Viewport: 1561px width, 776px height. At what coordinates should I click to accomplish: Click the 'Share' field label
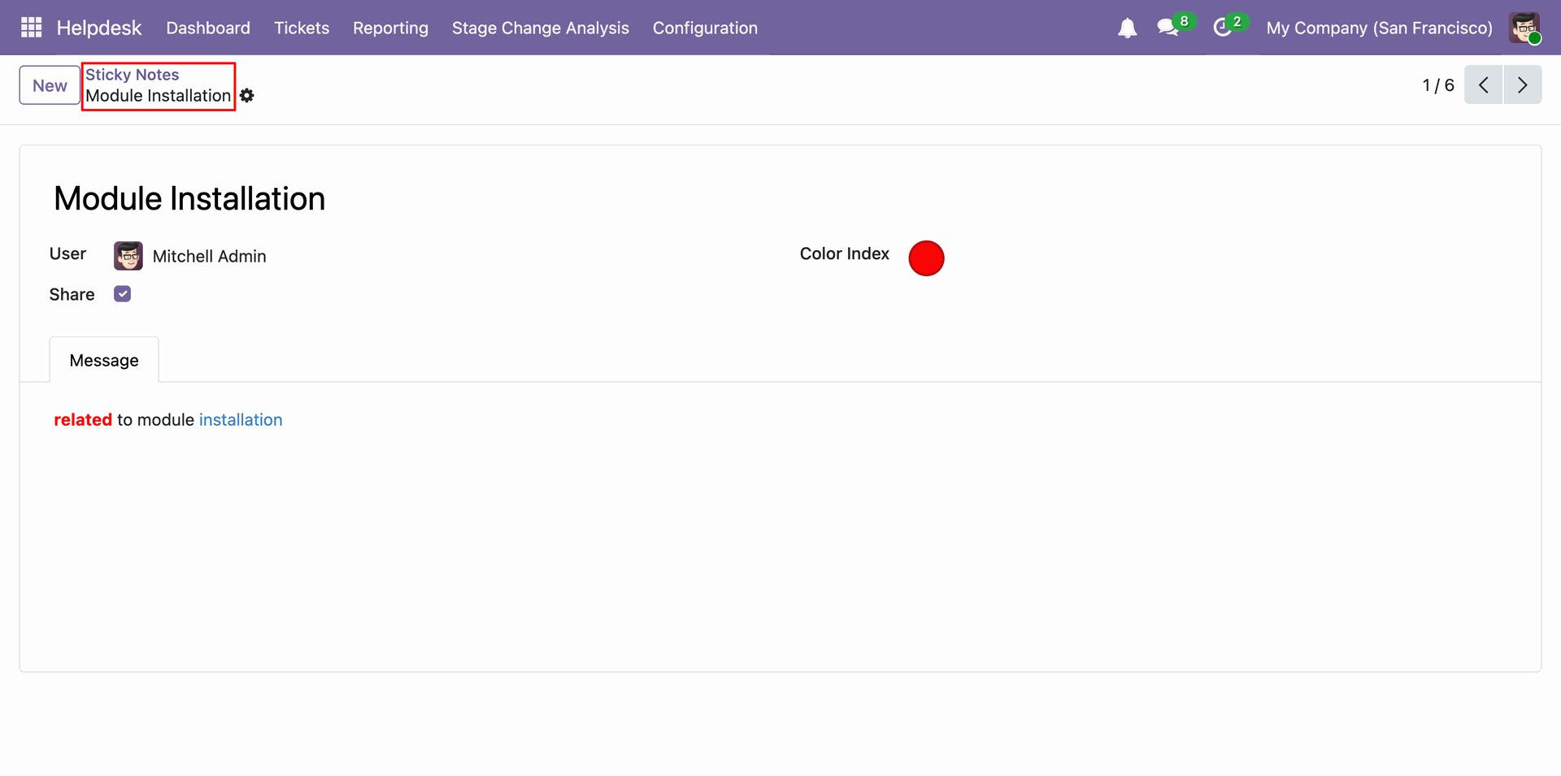72,294
